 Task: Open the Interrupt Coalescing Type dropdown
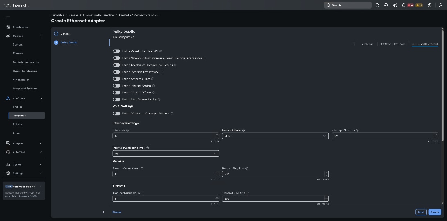click(x=166, y=153)
